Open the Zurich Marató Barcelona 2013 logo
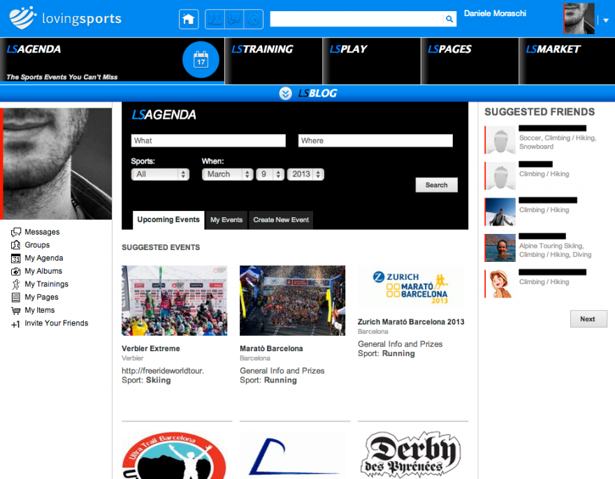615x479 pixels. point(411,287)
